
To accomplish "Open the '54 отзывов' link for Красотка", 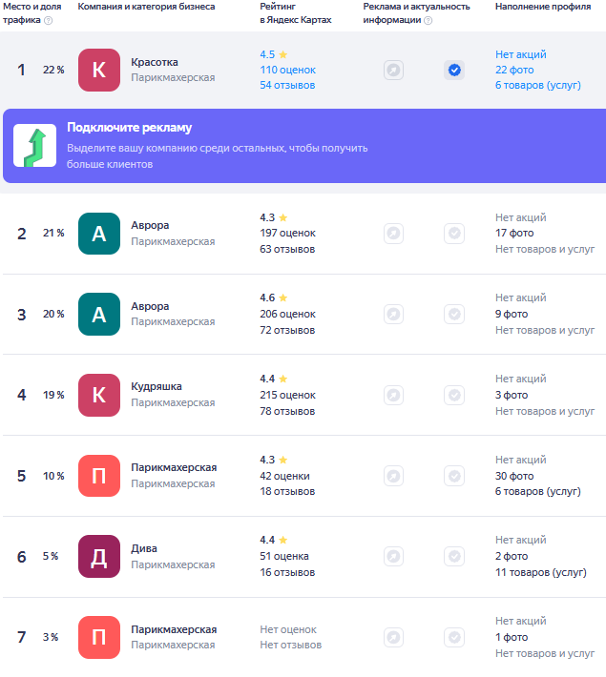I will [x=287, y=86].
